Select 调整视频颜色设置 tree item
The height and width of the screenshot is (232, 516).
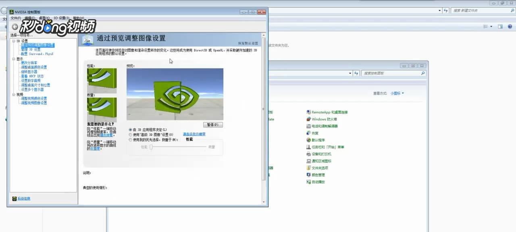[x=34, y=98]
